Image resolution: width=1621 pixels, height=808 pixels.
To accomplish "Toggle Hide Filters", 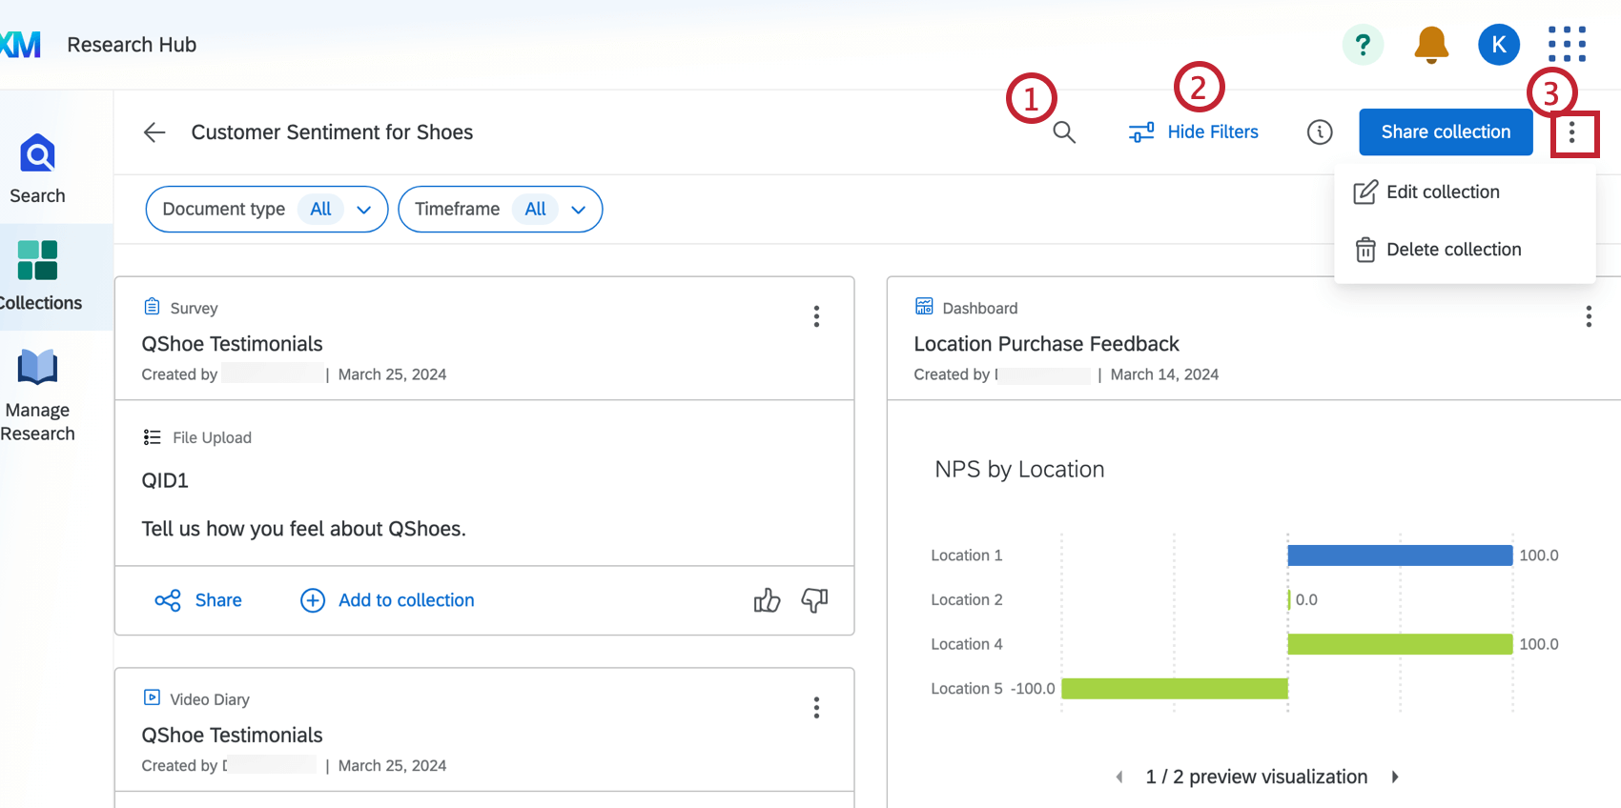I will click(1194, 132).
